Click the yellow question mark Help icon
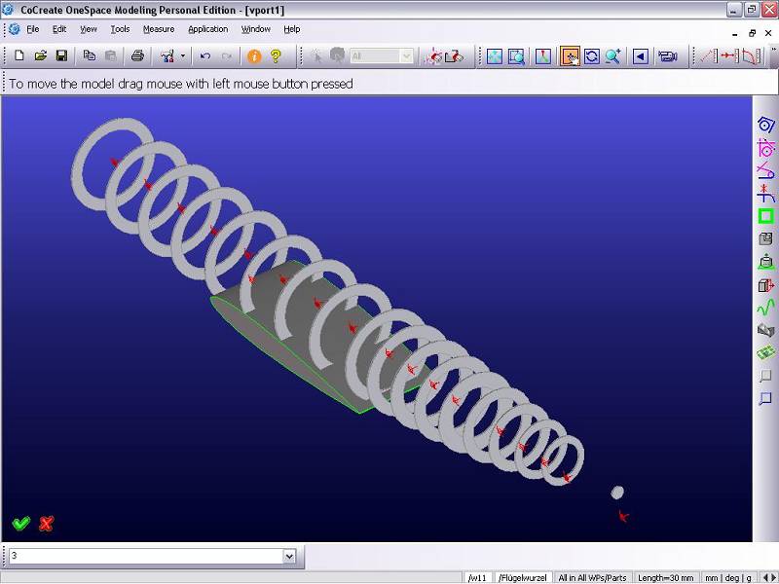The height and width of the screenshot is (584, 779). [x=277, y=56]
